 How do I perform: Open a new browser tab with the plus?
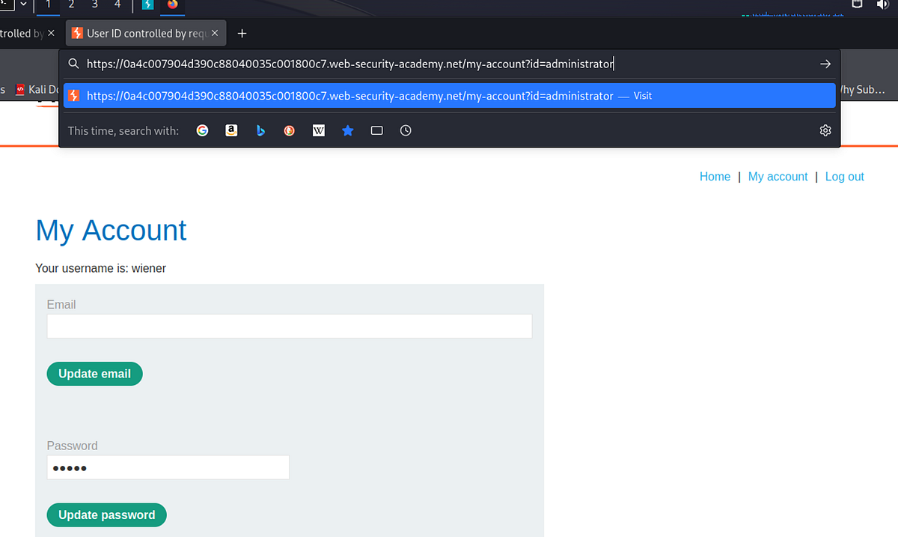(x=242, y=33)
